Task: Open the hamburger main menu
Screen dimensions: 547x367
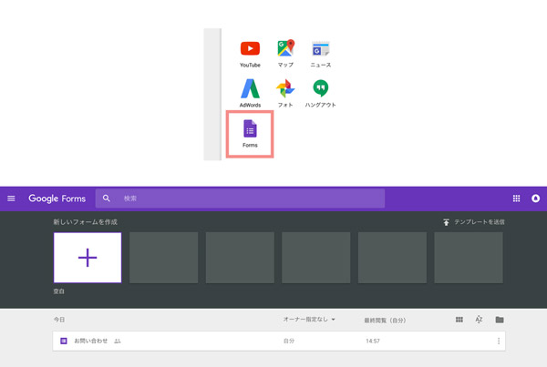Action: coord(12,199)
